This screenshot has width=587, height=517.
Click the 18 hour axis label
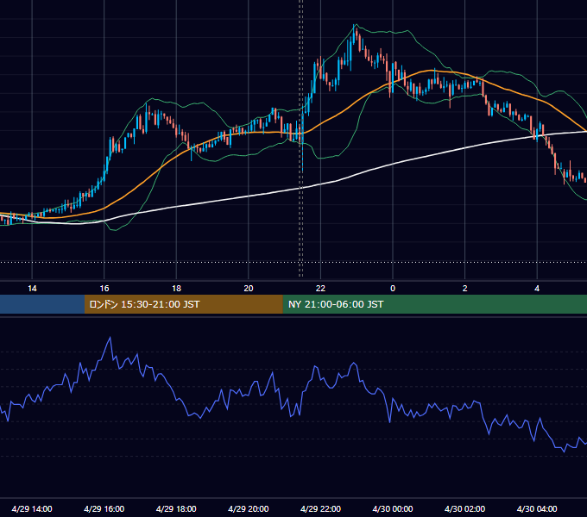click(176, 289)
